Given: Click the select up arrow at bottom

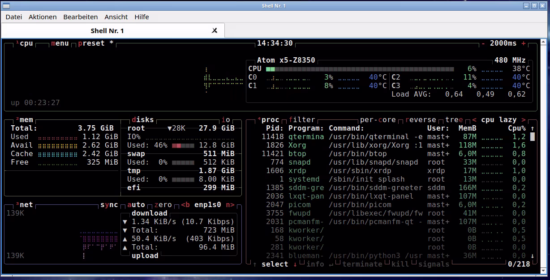Looking at the screenshot, I should pyautogui.click(x=255, y=264).
